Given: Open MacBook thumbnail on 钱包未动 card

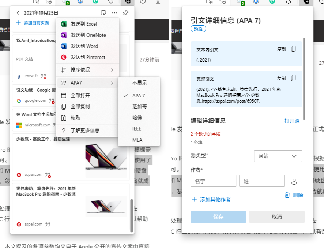Looking at the screenshot, I should pyautogui.click(x=106, y=206).
